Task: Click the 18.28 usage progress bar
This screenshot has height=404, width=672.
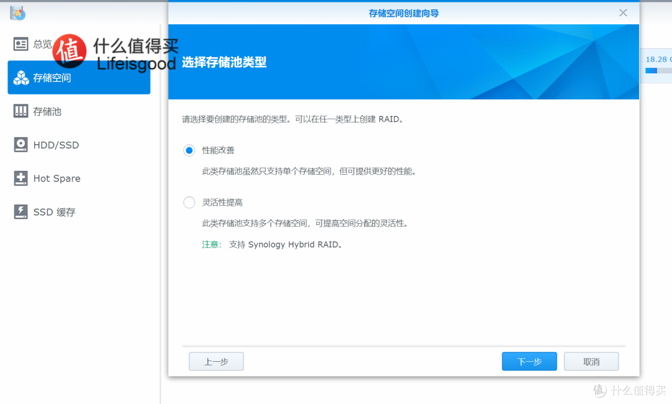Action: 658,71
